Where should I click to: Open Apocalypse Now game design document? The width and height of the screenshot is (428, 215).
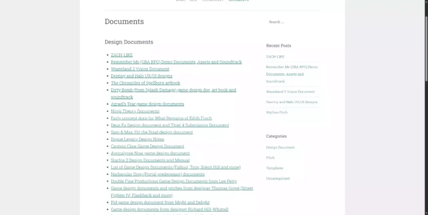pos(150,153)
